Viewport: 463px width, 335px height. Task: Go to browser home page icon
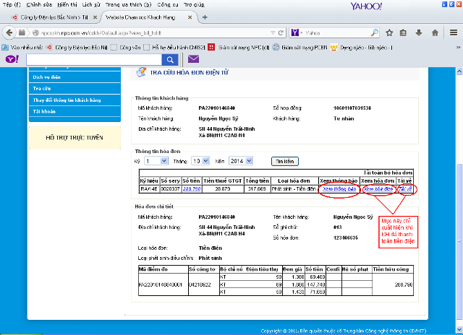coord(436,32)
